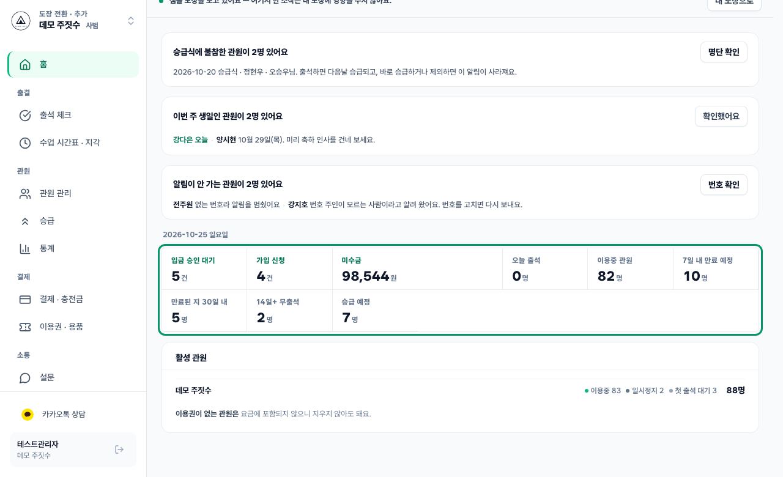Click the 번호 확인 button
Screen dimensions: 783x477
coord(724,185)
